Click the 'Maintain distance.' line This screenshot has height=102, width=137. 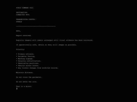click(x=25, y=73)
